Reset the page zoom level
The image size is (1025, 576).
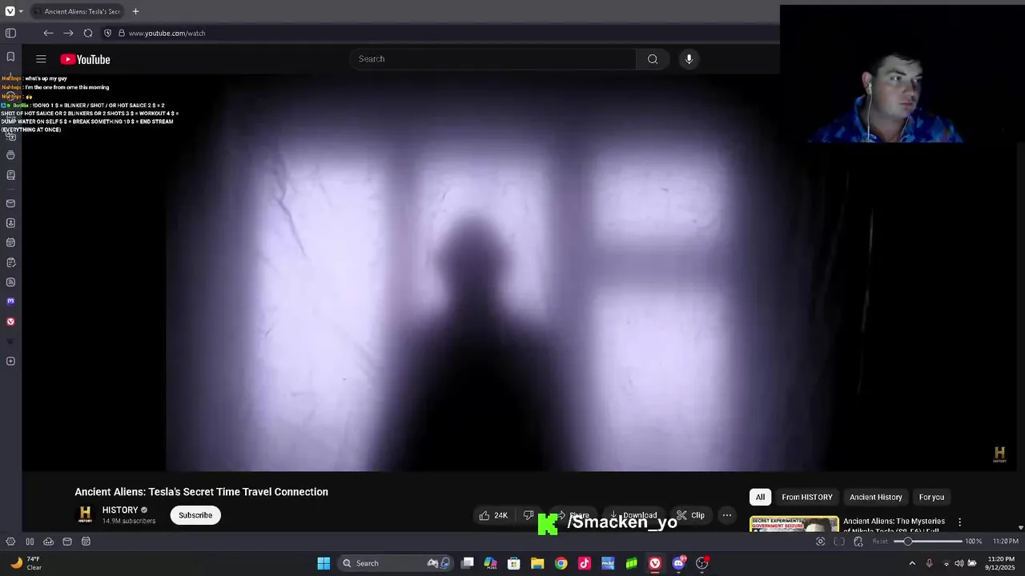coord(880,542)
